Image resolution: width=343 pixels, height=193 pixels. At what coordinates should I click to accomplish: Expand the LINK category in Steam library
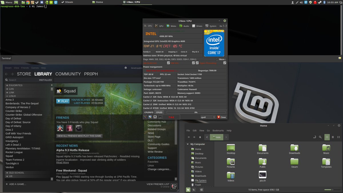7,93
